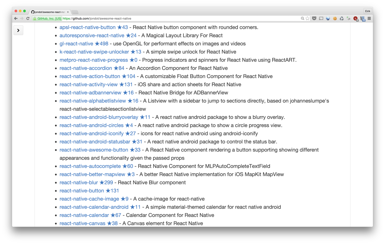Click text 'A simple swipe unlock for React Native'
Viewport: 385px width, 244px height.
(191, 52)
